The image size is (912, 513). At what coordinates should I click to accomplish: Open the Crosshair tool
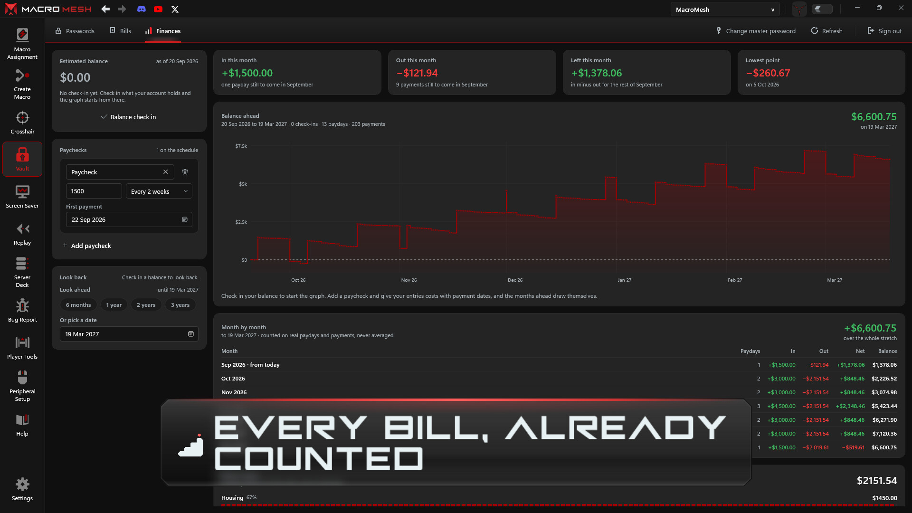[22, 123]
